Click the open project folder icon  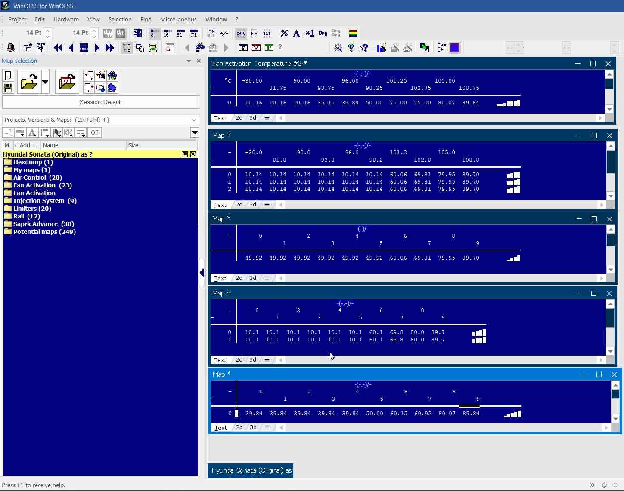[29, 82]
